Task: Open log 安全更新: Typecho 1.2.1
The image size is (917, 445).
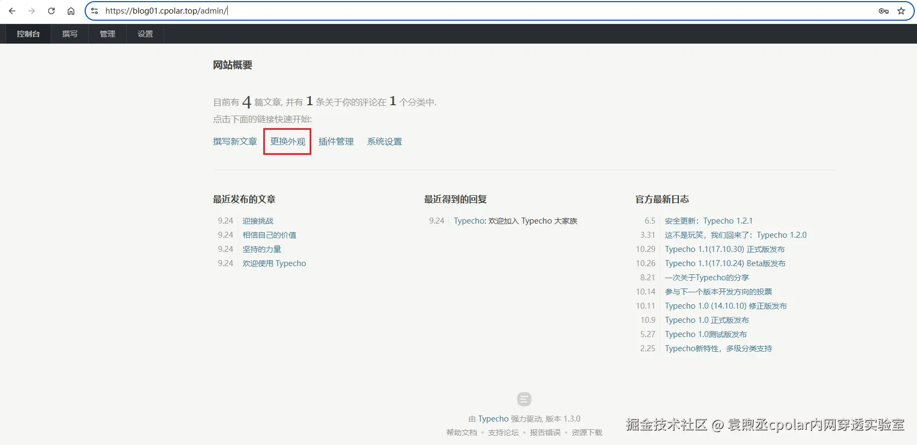Action: 708,221
